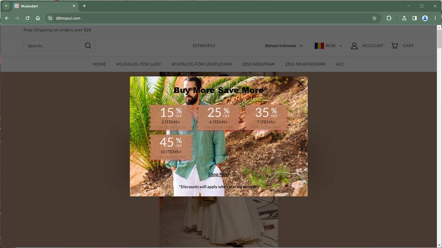The image size is (442, 248).
Task: Bookmark this page with star icon
Action: pos(374,18)
